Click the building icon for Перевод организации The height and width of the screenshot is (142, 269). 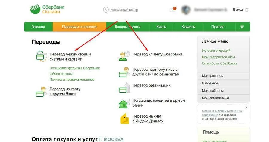point(124,87)
